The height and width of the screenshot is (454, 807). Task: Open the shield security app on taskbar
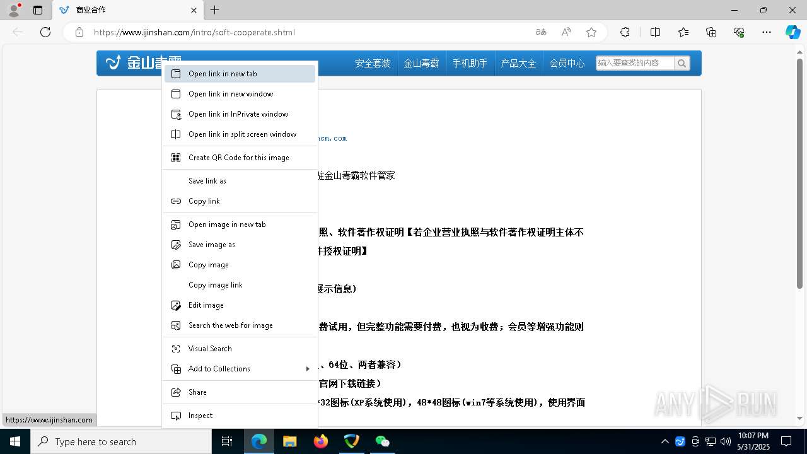click(x=351, y=441)
